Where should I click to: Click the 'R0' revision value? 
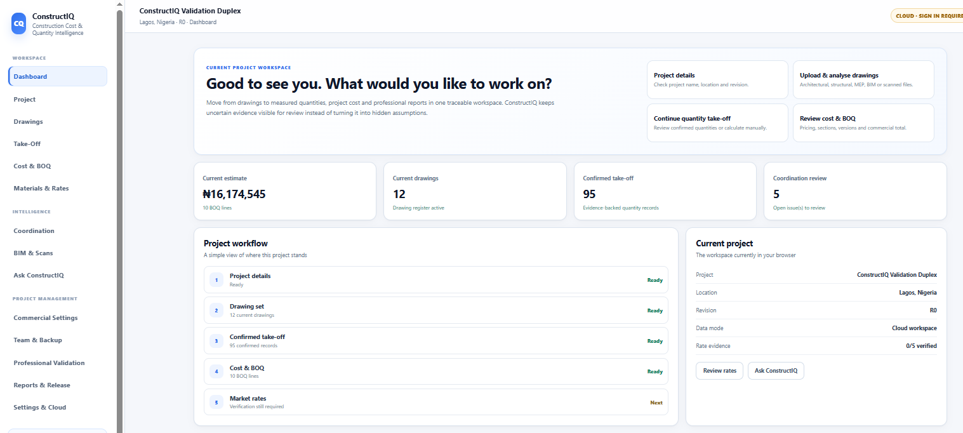point(933,310)
